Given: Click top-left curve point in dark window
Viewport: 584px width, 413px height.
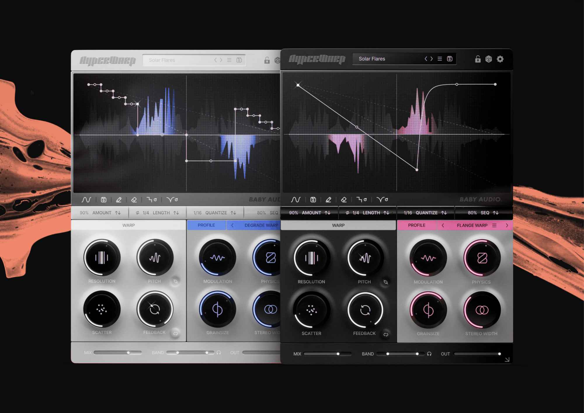Looking at the screenshot, I should (298, 85).
